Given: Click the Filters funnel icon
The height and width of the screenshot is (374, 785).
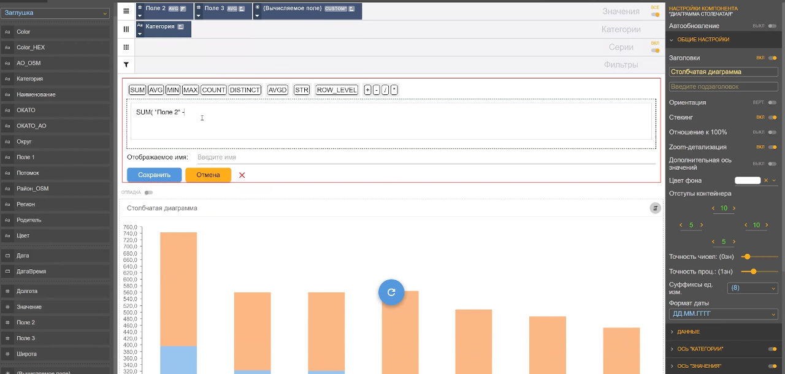Looking at the screenshot, I should 126,64.
